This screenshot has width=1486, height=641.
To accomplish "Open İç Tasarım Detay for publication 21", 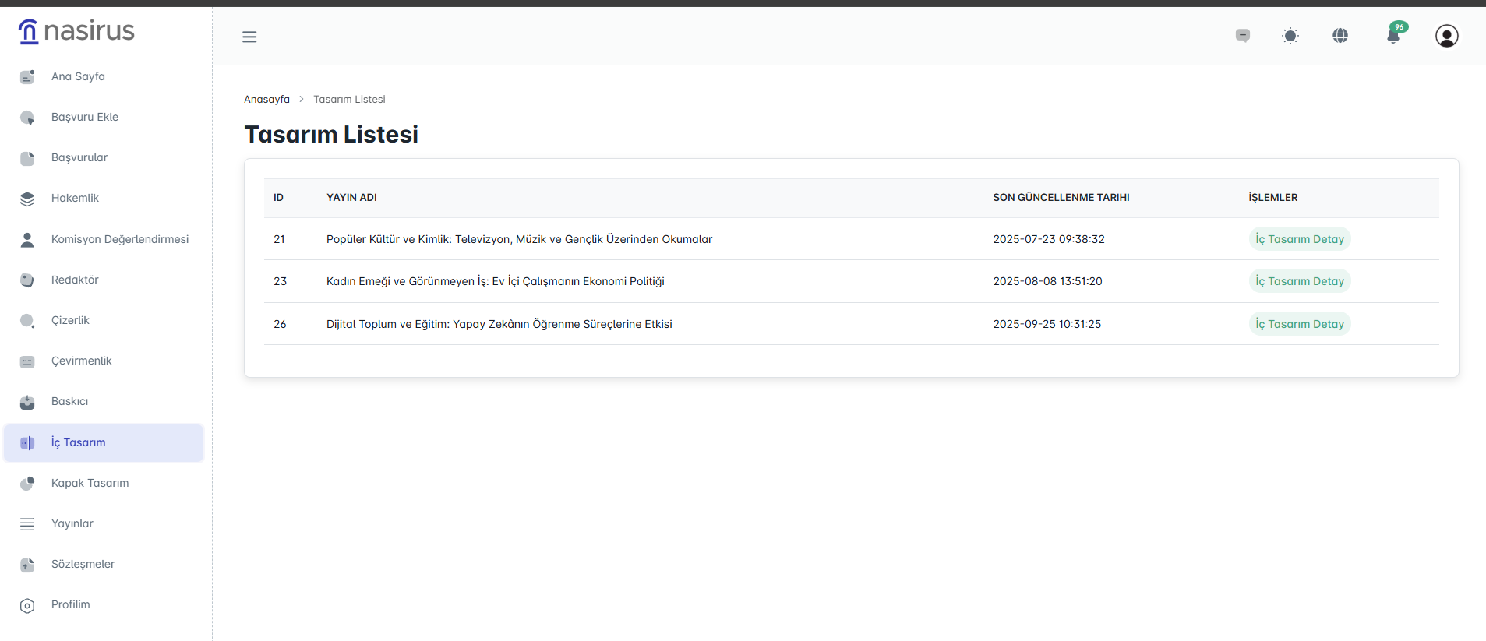I will 1299,239.
